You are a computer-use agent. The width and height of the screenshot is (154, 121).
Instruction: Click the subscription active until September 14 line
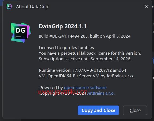point(85,59)
